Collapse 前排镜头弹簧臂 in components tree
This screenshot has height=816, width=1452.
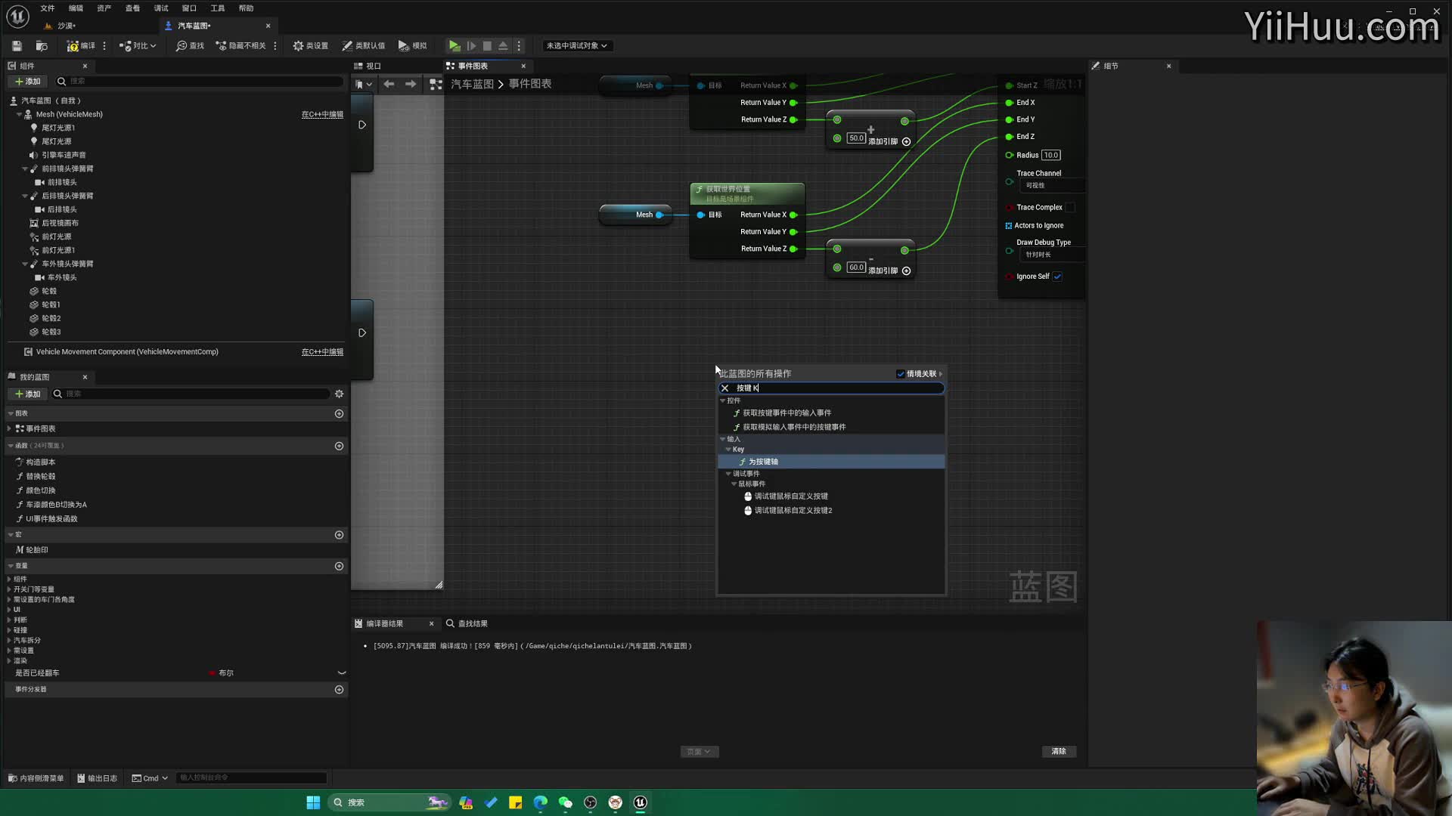point(25,169)
